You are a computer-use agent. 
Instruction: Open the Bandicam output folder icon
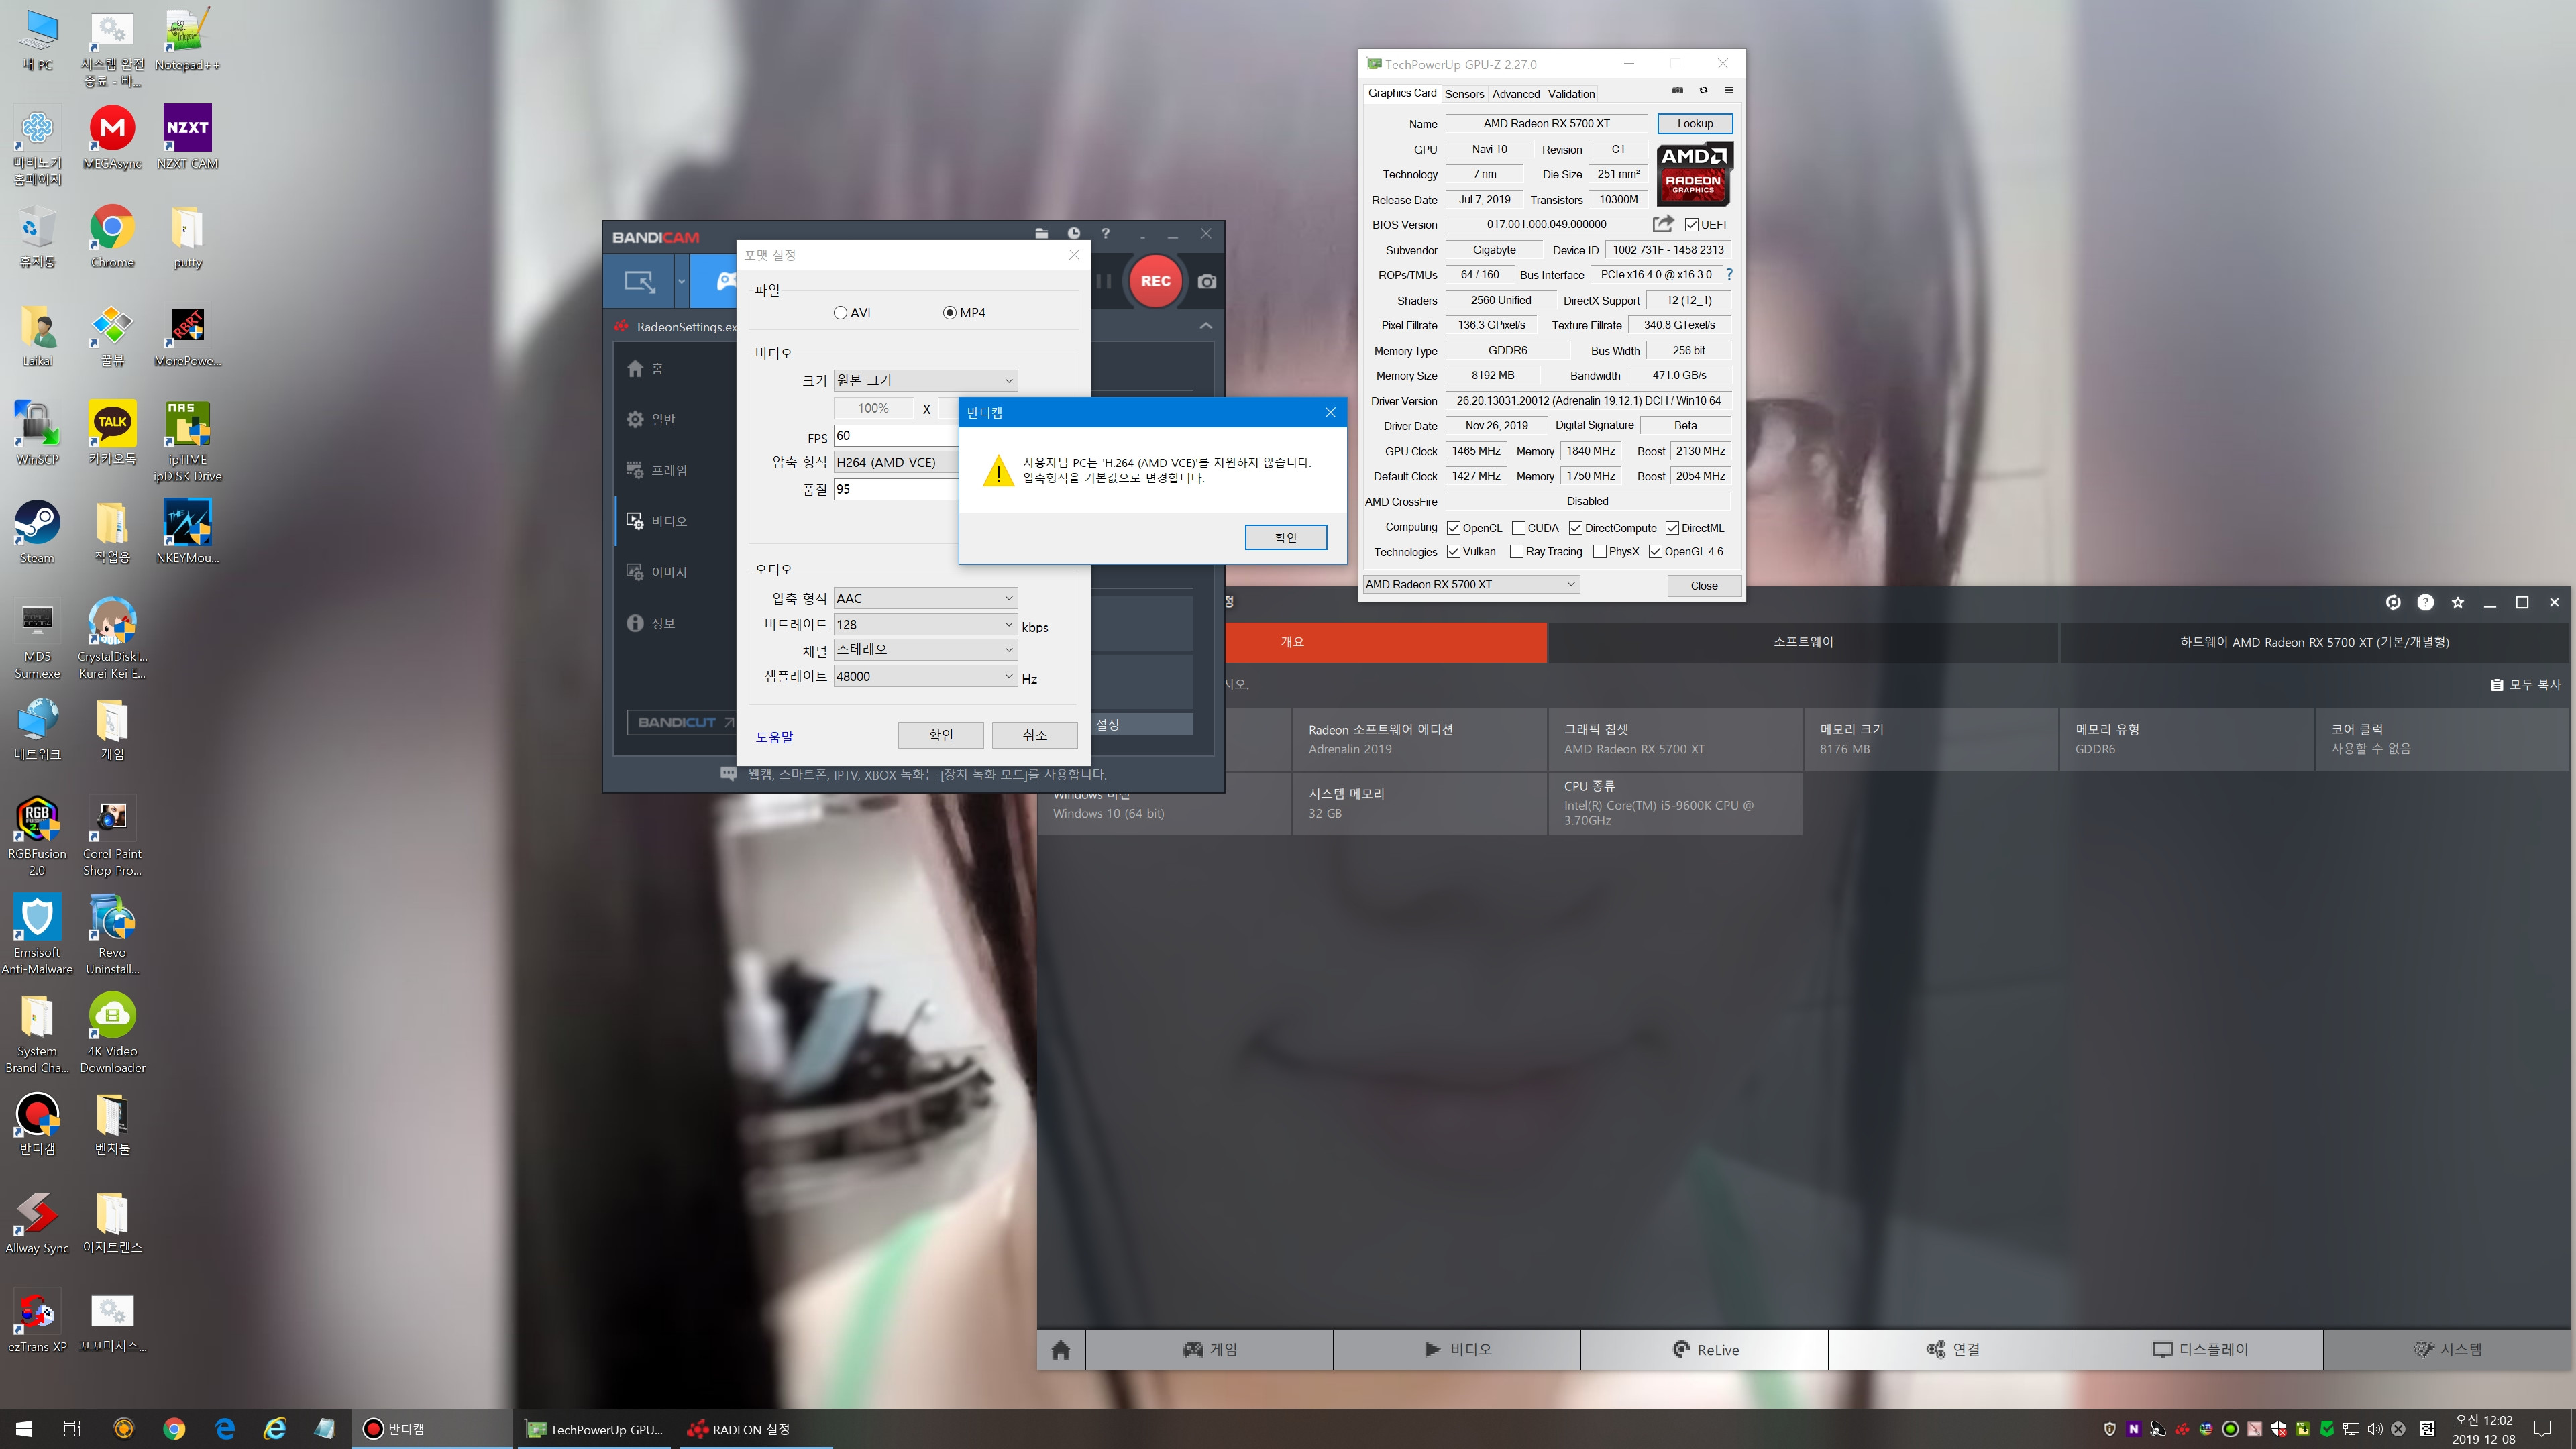click(x=1041, y=234)
